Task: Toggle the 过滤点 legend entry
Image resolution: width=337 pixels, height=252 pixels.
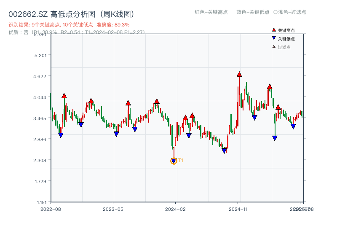Action: click(x=284, y=47)
